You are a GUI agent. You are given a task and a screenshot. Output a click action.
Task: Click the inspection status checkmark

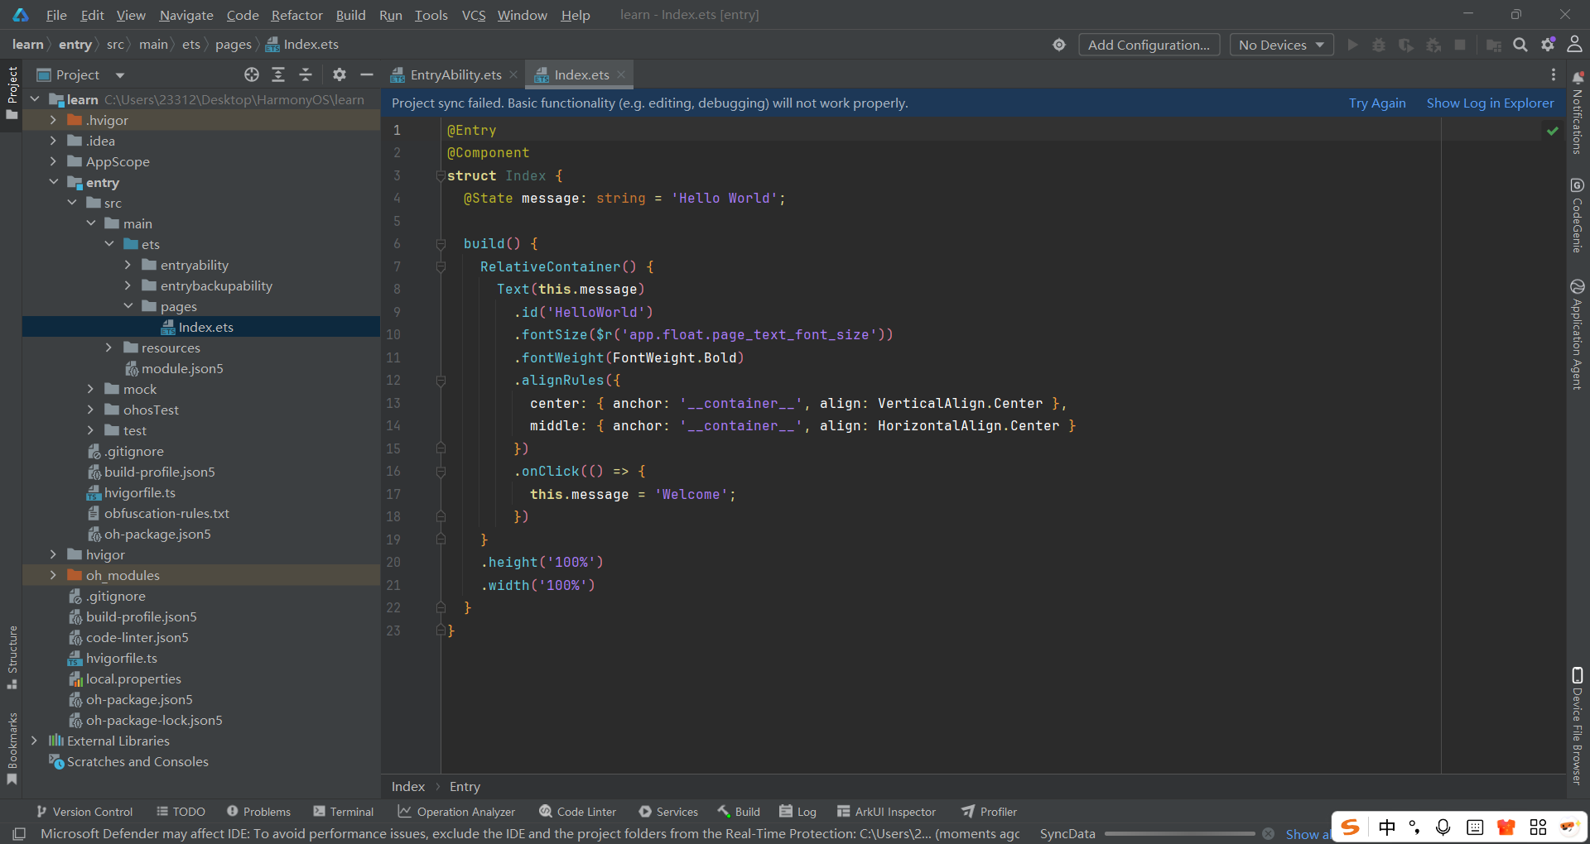(1553, 131)
